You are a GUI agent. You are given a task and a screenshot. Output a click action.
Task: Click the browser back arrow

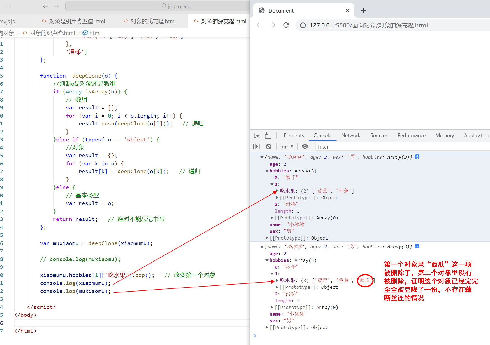(259, 25)
